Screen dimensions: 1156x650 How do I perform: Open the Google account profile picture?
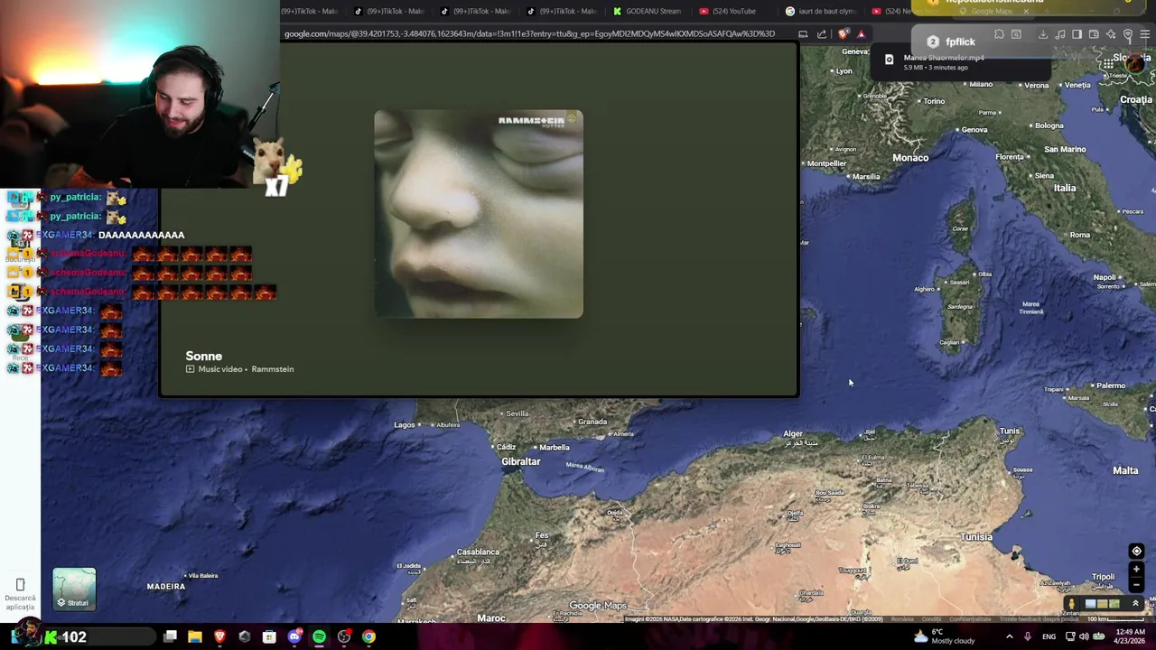[x=1135, y=63]
